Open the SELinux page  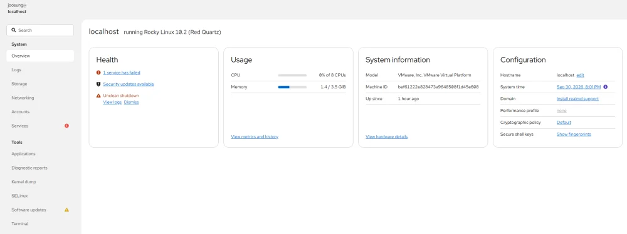[40, 196]
